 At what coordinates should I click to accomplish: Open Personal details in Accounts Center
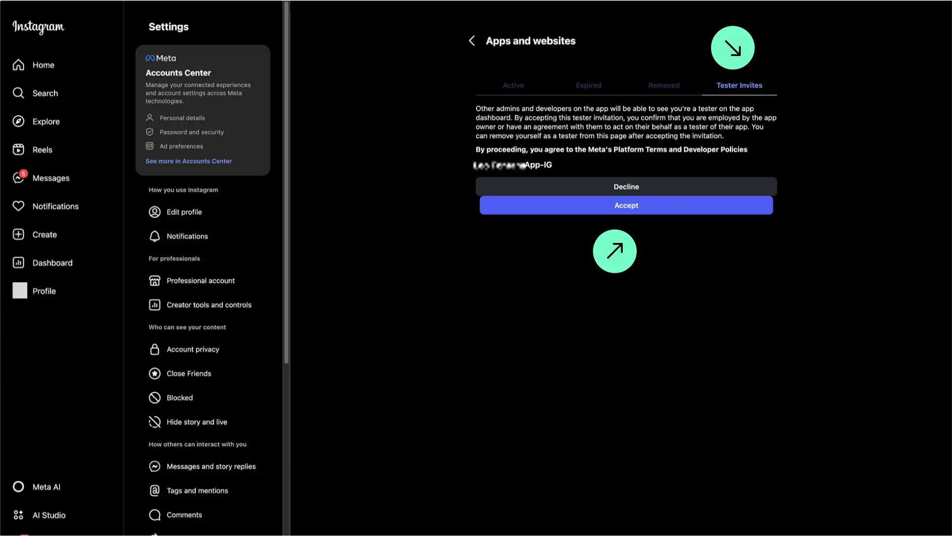click(176, 118)
